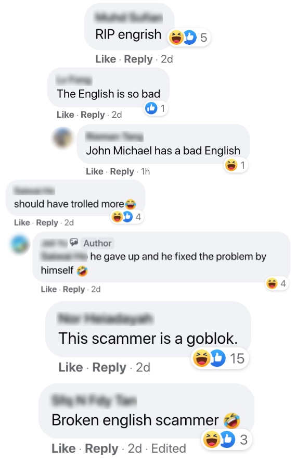Reply to 'Broken english scammer' comment
The width and height of the screenshot is (296, 461).
click(x=101, y=448)
